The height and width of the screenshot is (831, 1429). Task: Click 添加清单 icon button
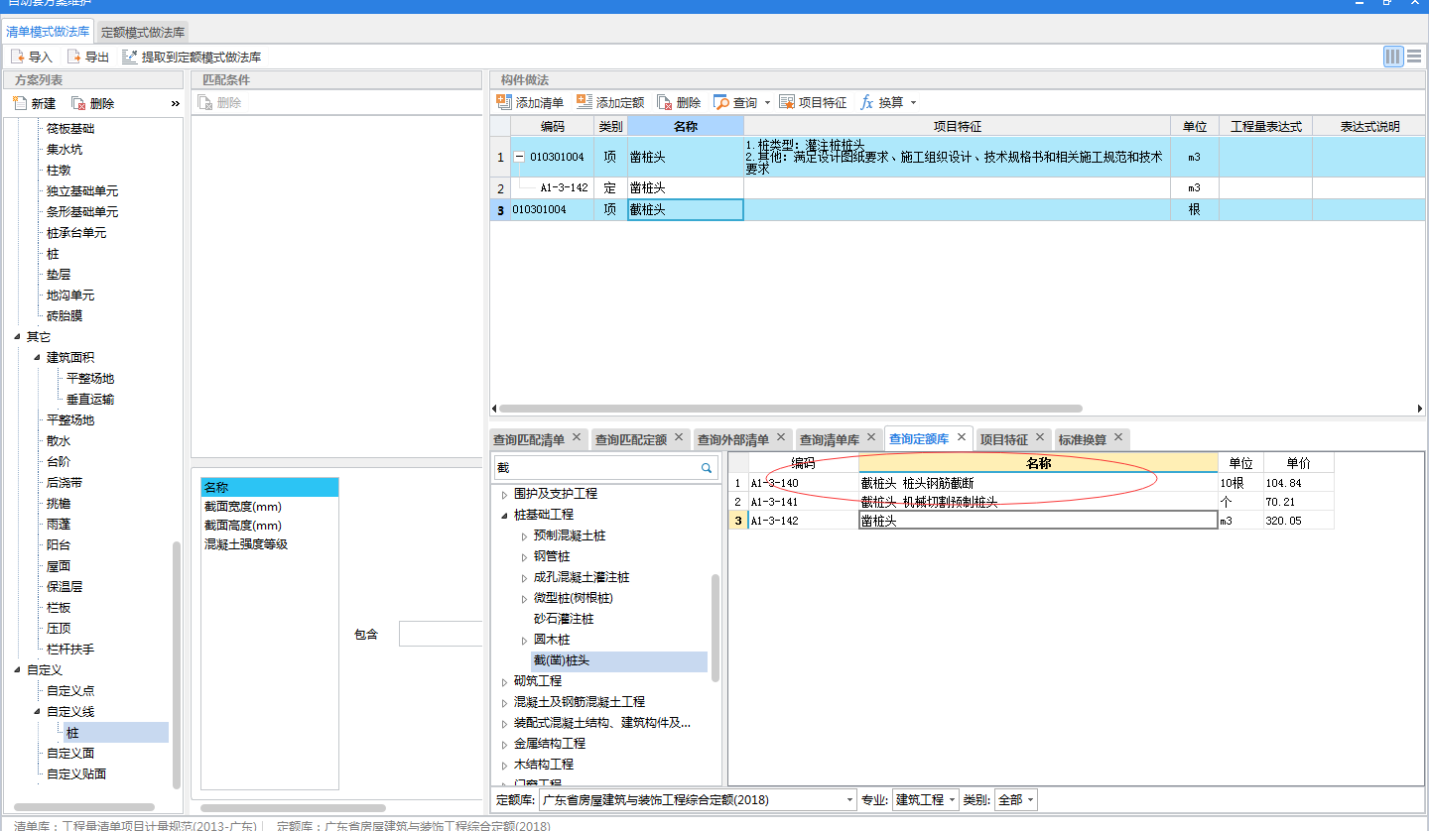tap(503, 102)
